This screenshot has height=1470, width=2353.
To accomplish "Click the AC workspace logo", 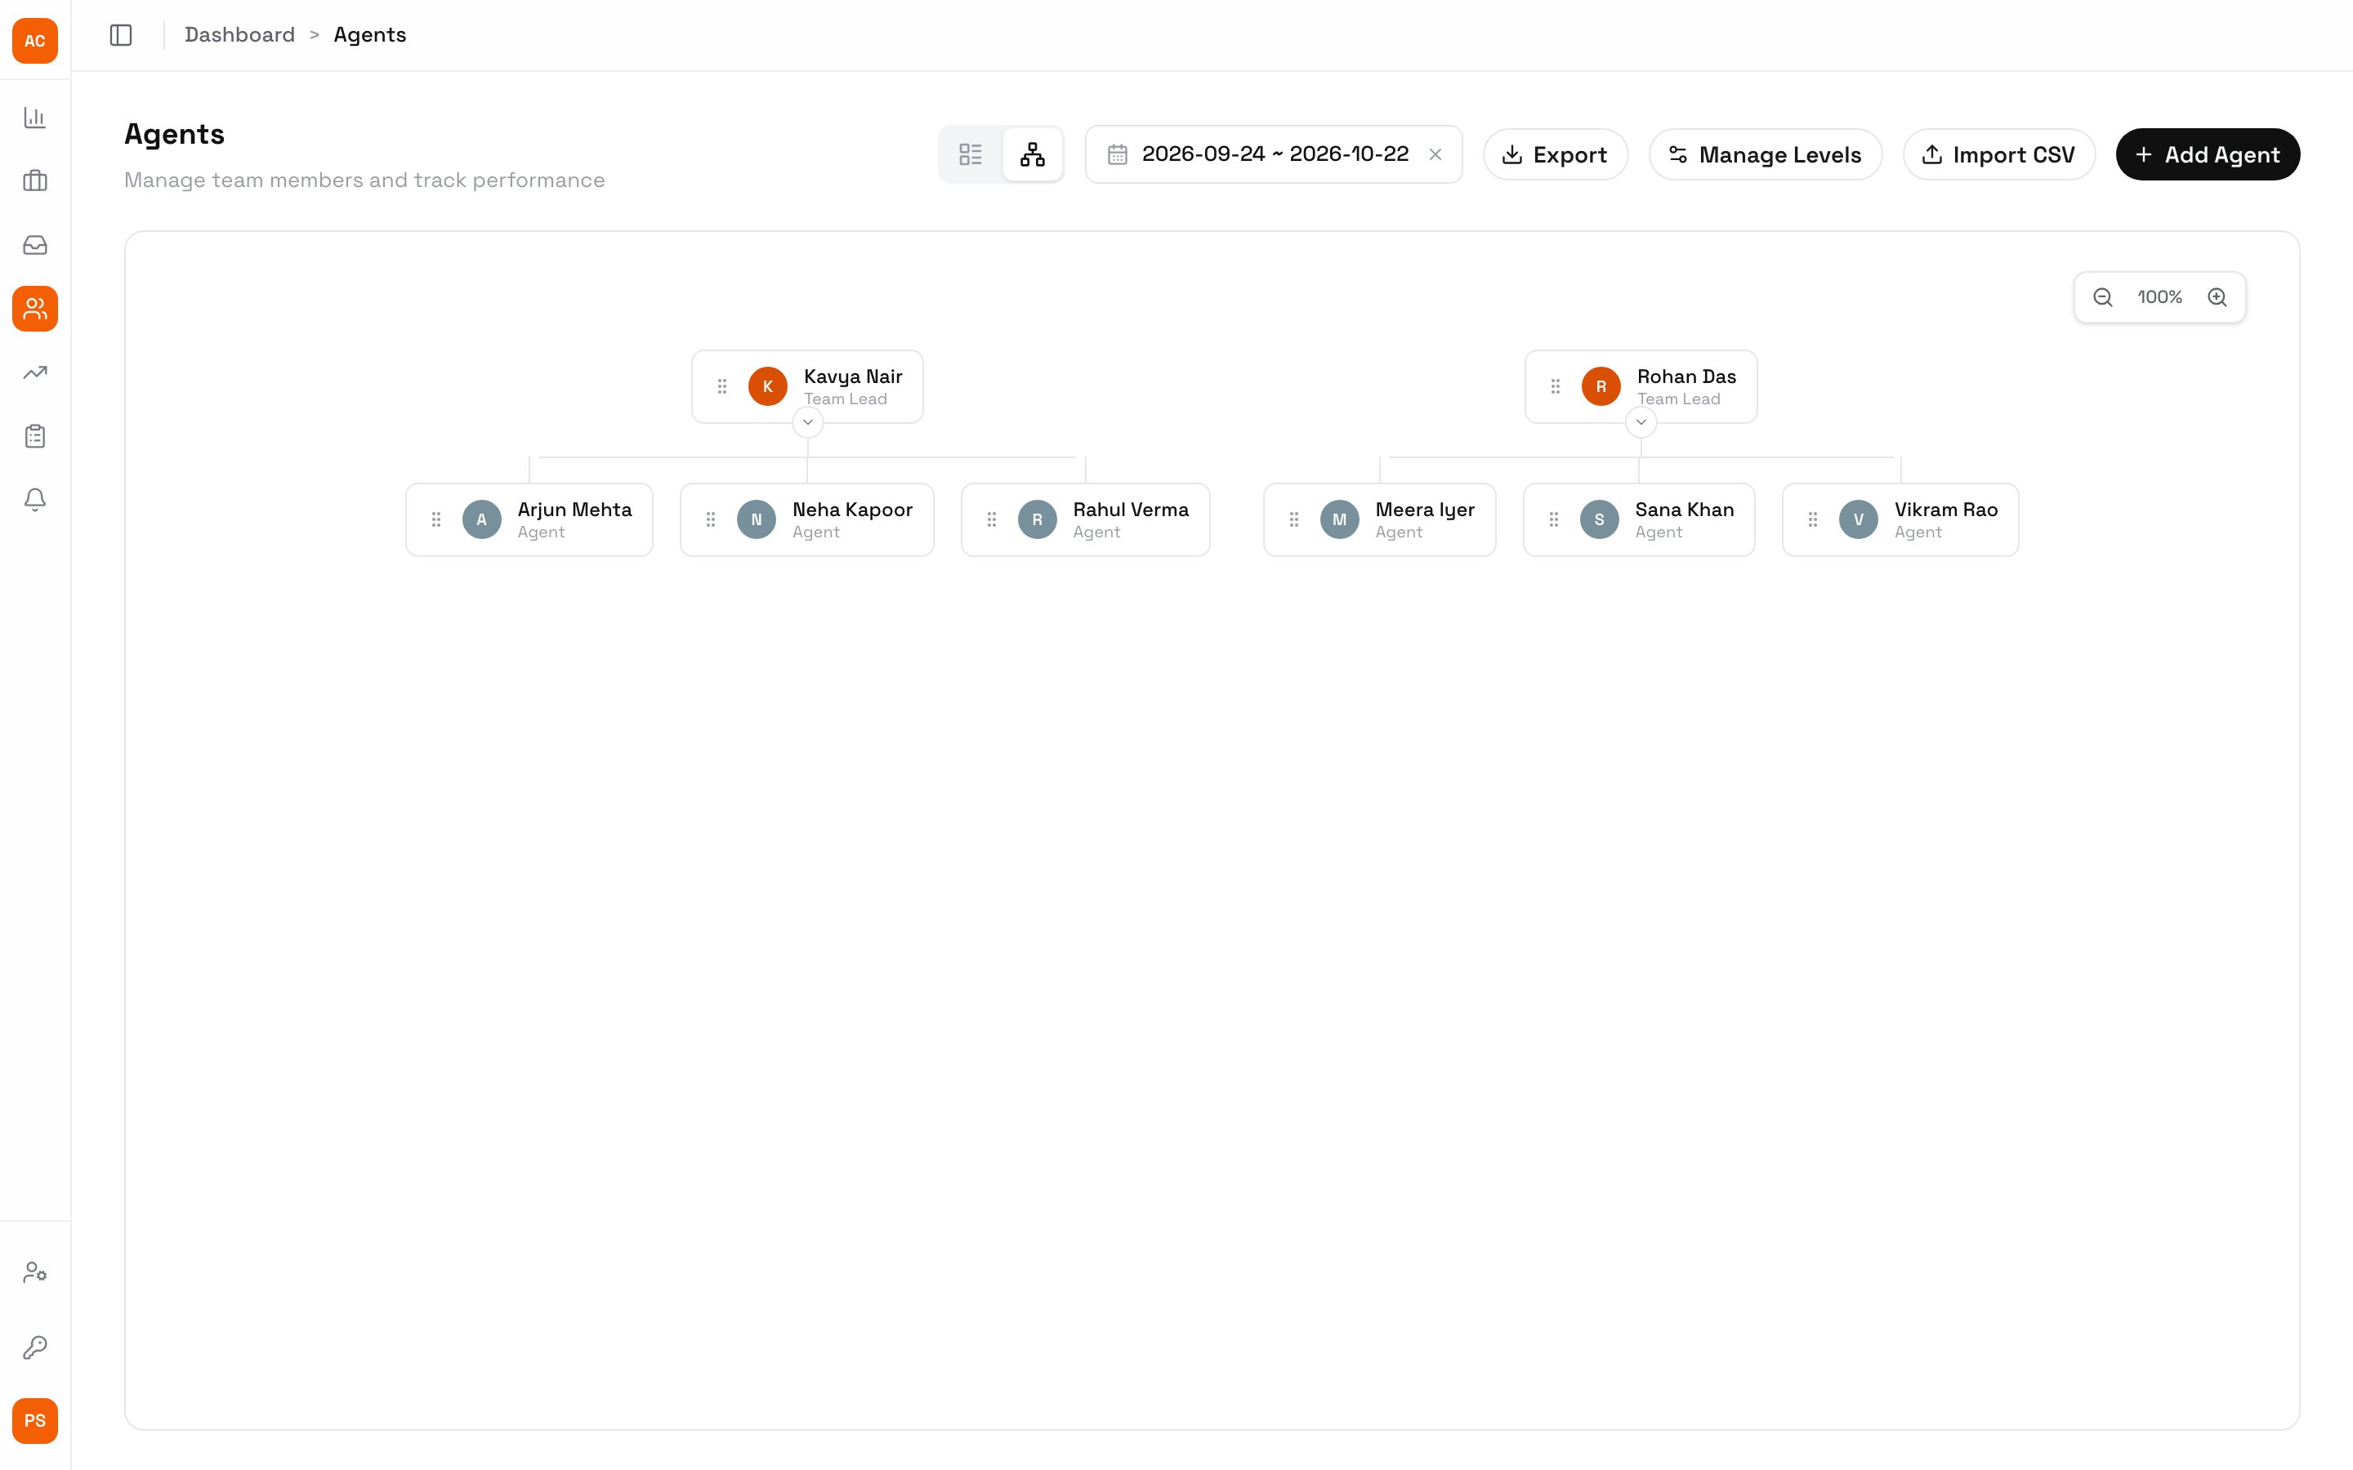I will point(35,41).
